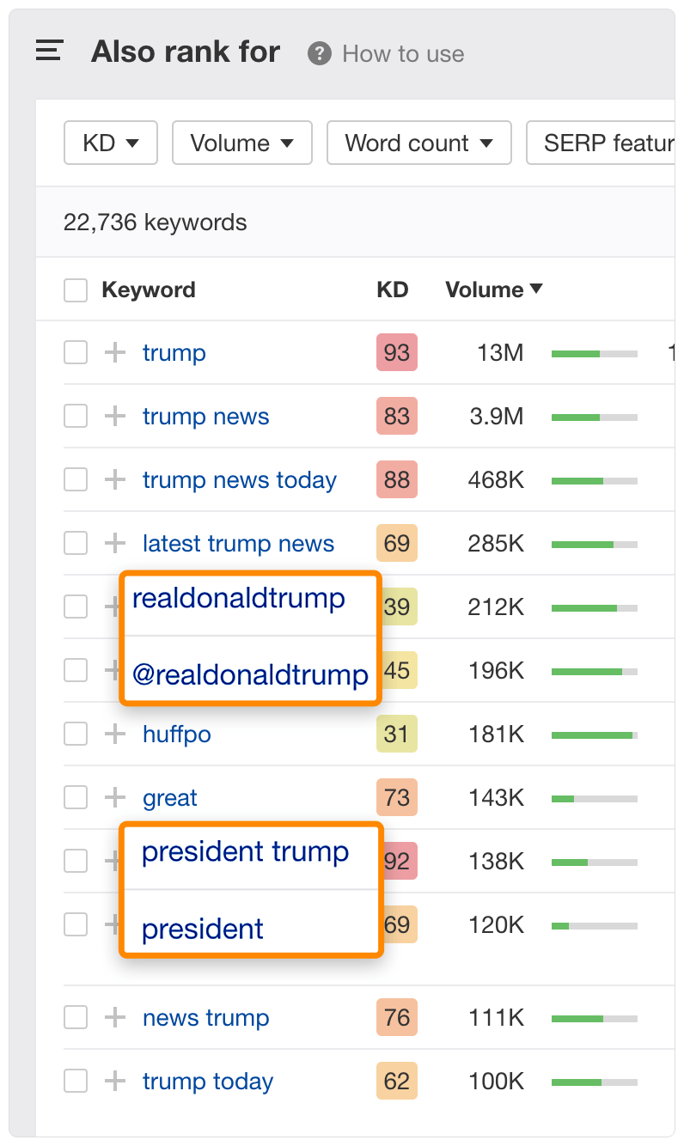The height and width of the screenshot is (1146, 684).
Task: Click plus icon next to news trump
Action: click(x=115, y=1017)
